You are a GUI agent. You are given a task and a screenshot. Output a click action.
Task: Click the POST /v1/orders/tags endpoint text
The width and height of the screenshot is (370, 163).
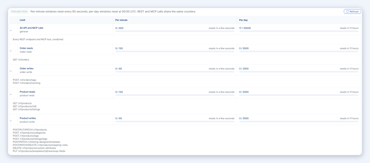click(25, 80)
